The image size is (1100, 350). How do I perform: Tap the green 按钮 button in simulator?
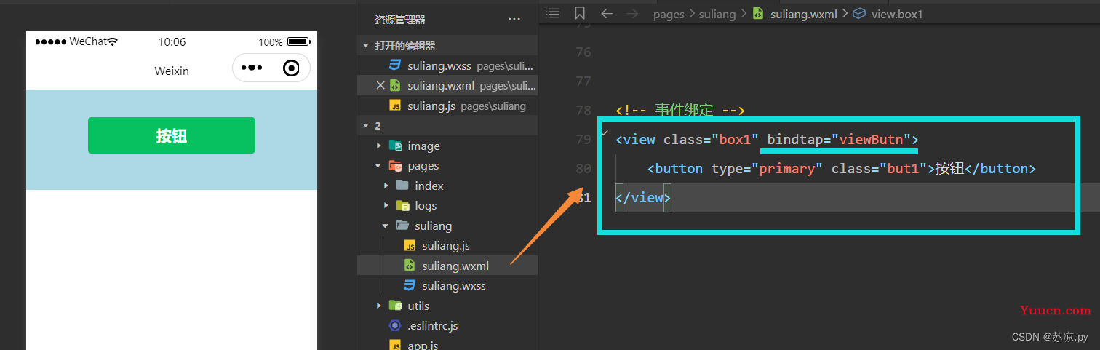tap(172, 135)
